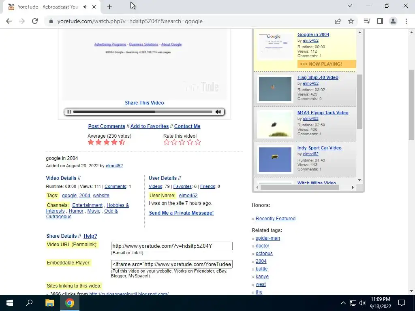This screenshot has height=311, width=415.
Task: Open the taskbar clock and date
Action: 380,303
